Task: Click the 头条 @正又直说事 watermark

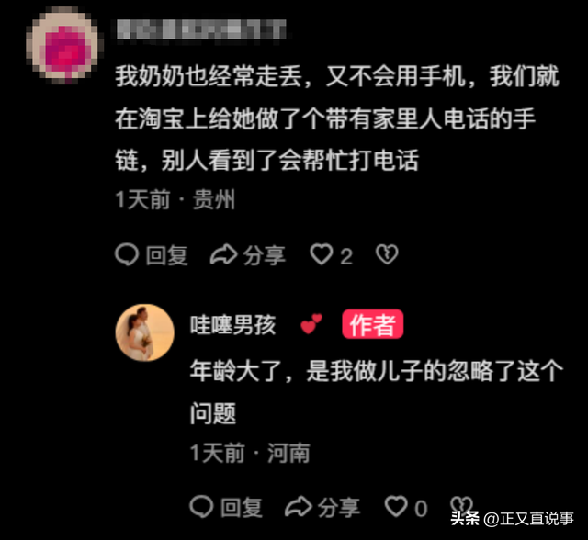Action: click(512, 519)
